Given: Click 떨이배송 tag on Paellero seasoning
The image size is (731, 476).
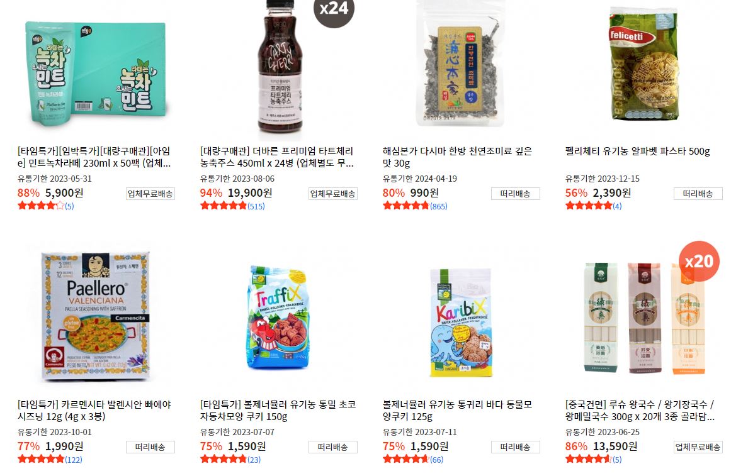Looking at the screenshot, I should click(150, 447).
